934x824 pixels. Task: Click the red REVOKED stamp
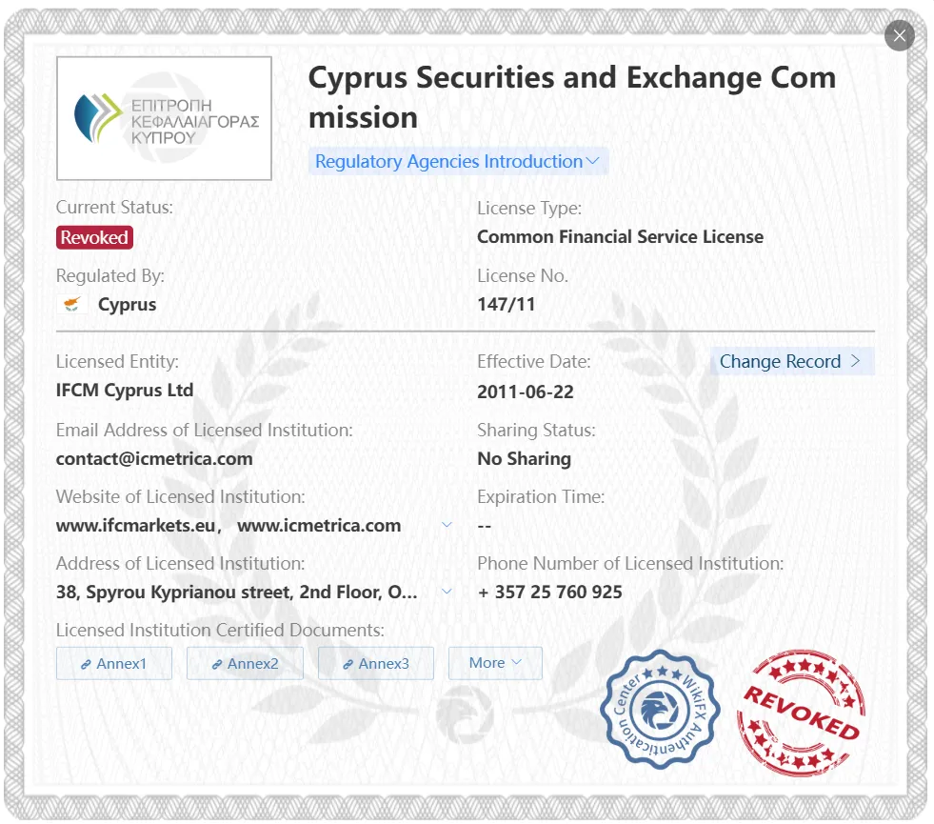click(x=801, y=713)
